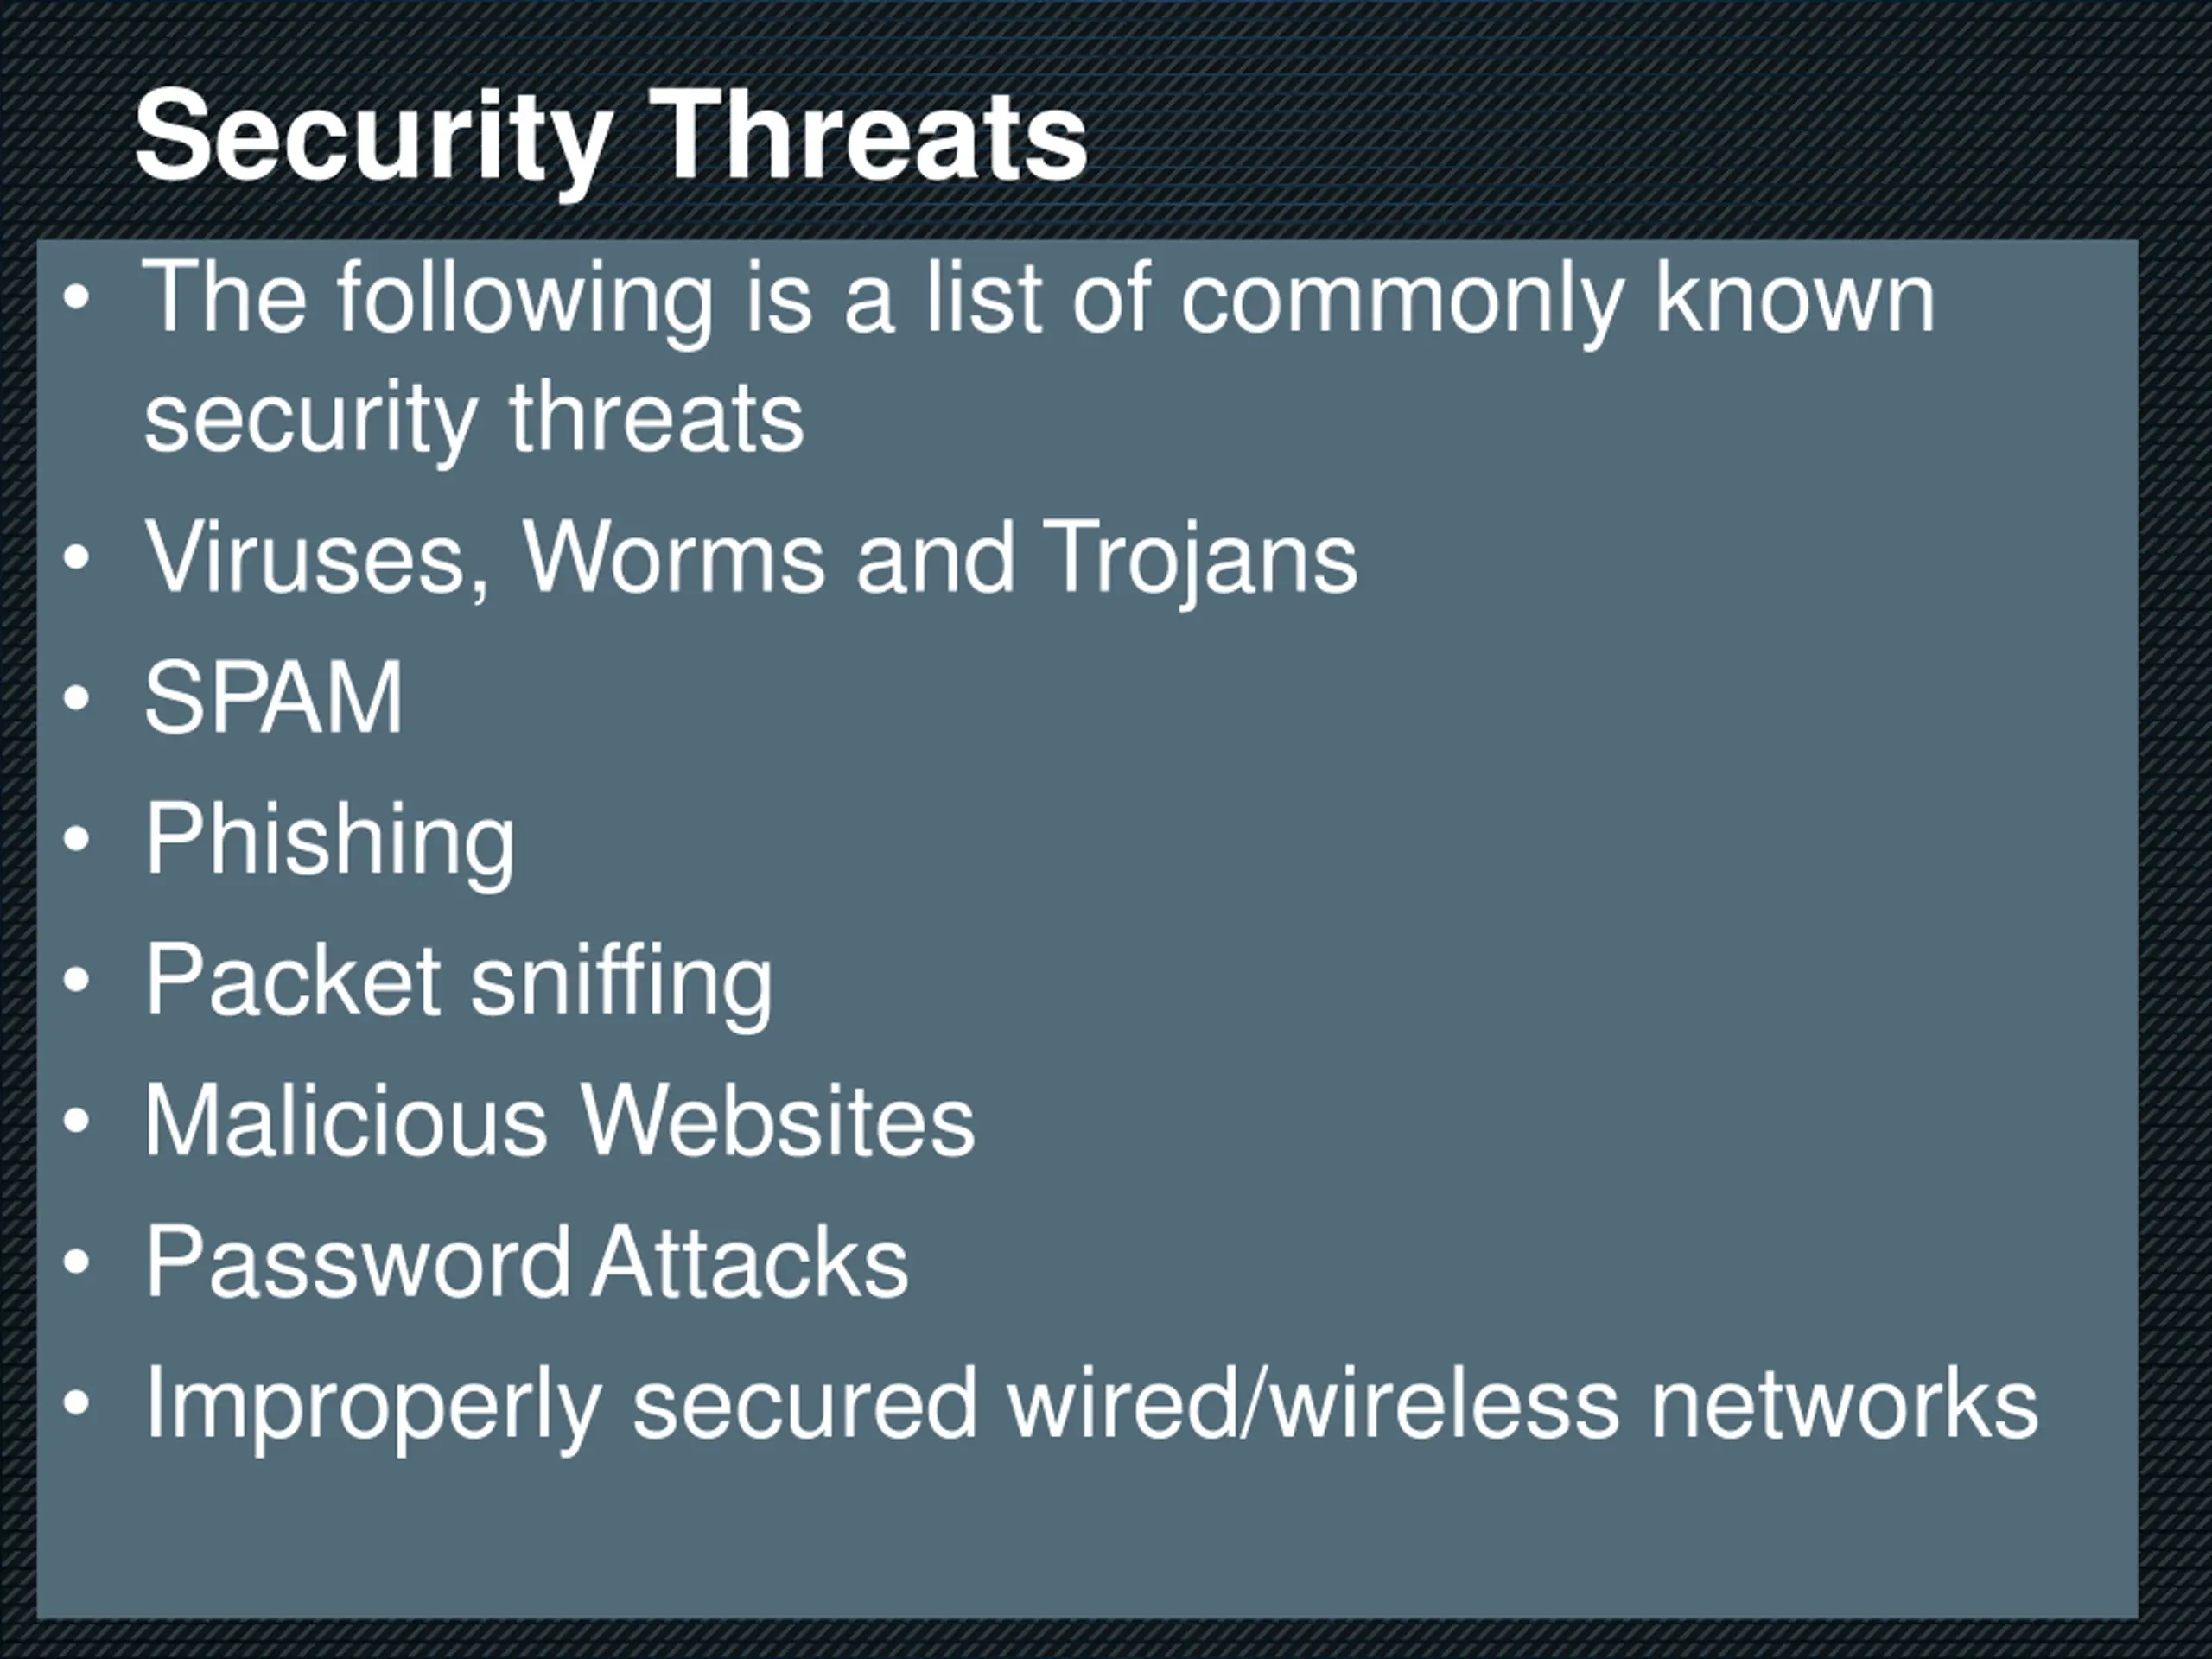Click the word 'commonly' in first bullet

click(x=1402, y=298)
